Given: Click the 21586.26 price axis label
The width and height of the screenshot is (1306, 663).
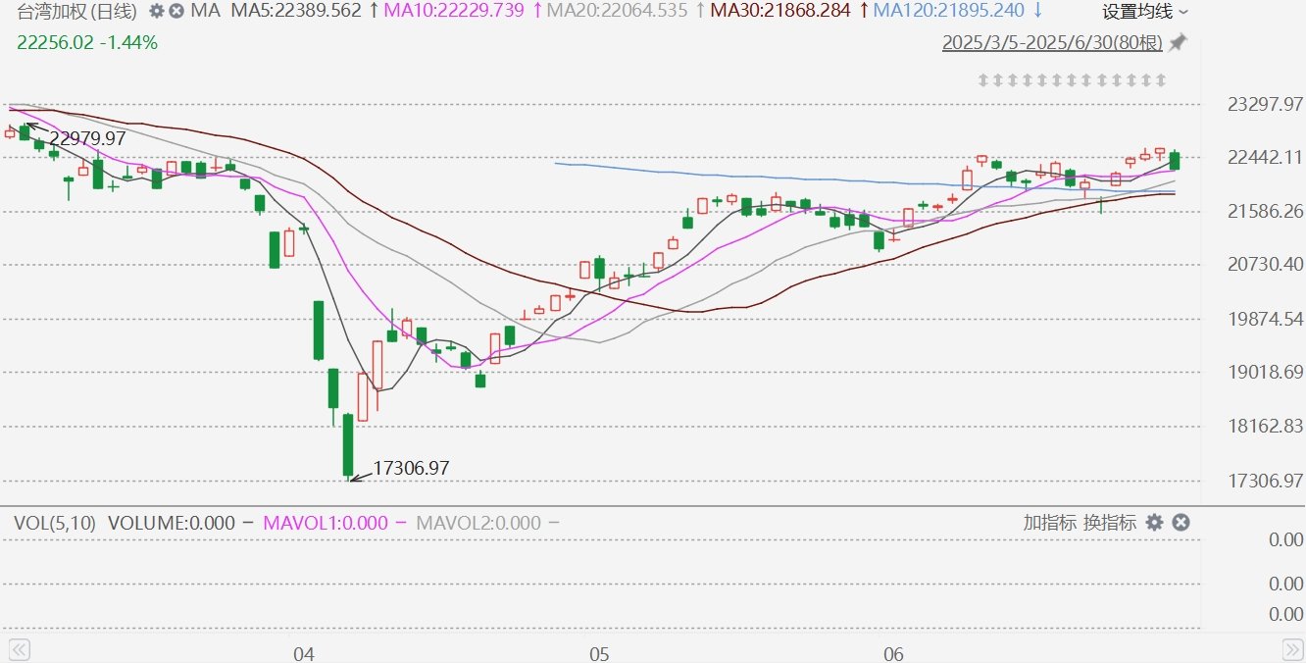Looking at the screenshot, I should pos(1265,211).
